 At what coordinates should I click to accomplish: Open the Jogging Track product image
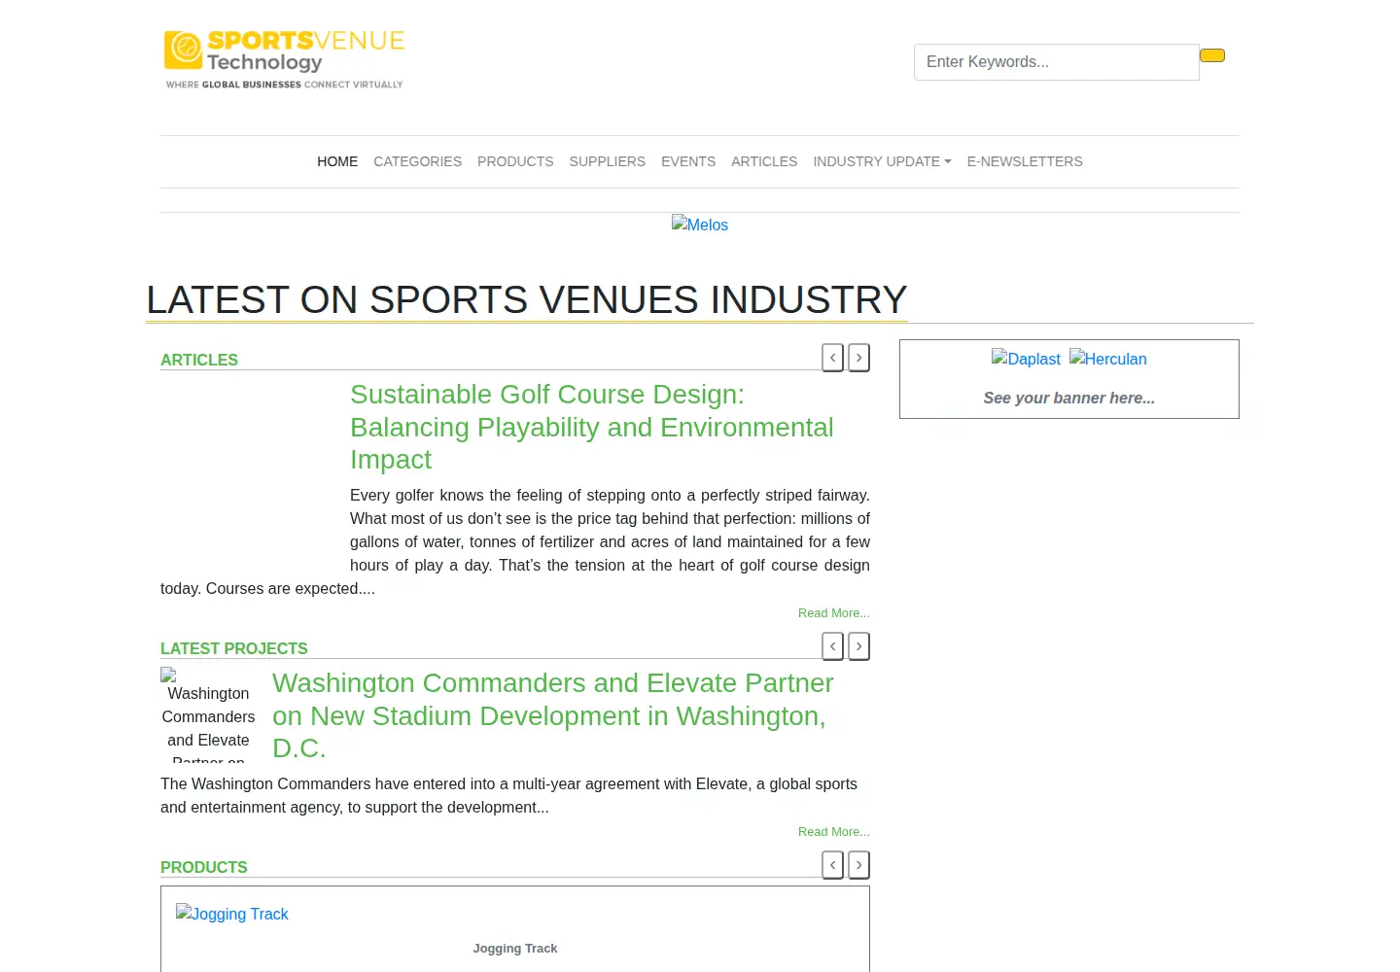232,914
